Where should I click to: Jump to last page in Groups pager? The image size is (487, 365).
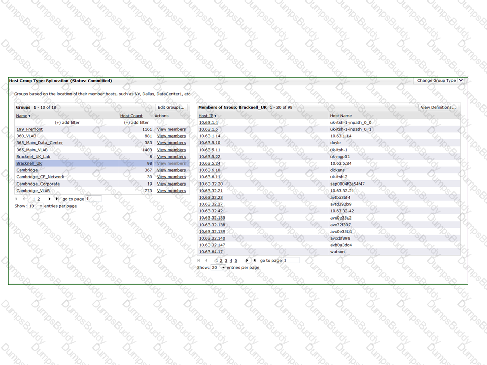57,199
